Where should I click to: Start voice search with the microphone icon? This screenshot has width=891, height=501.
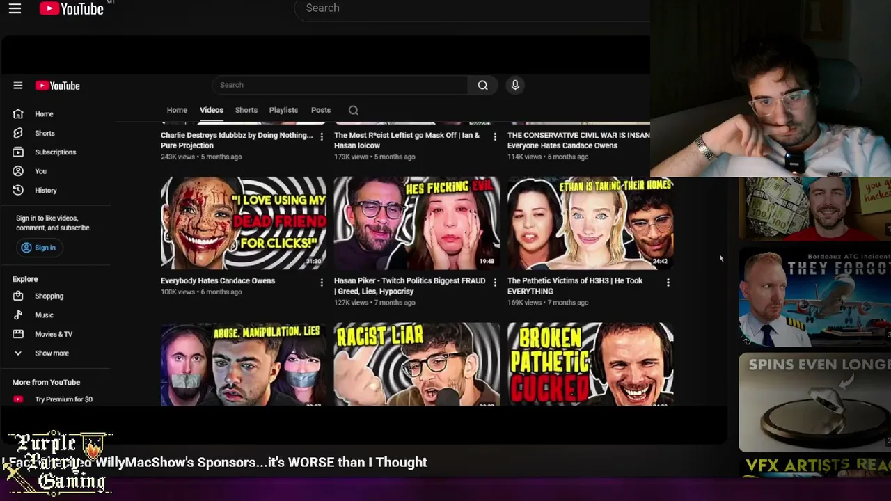click(515, 85)
